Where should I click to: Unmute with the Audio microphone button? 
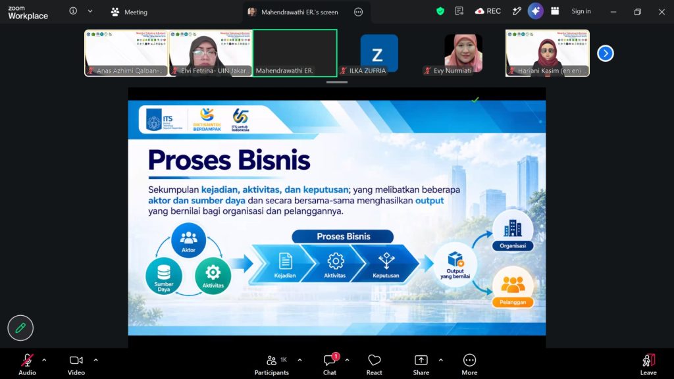tap(27, 365)
